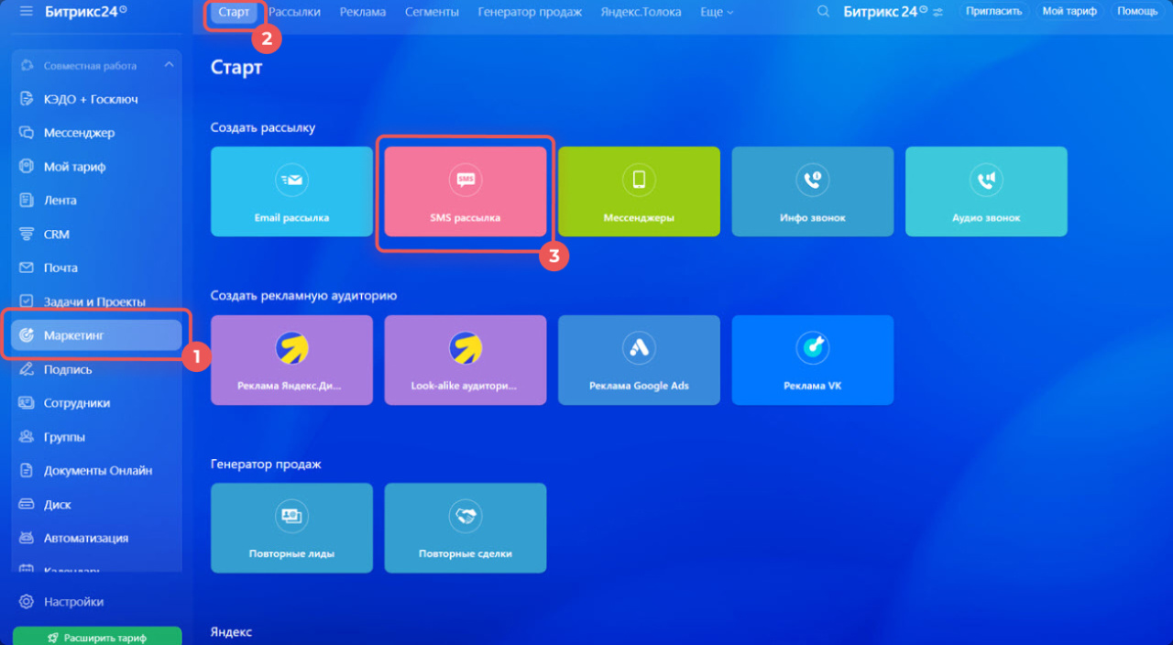Click the Яндекс section heading below Повторные лиды
Screen dimensions: 1173x645
[231, 632]
